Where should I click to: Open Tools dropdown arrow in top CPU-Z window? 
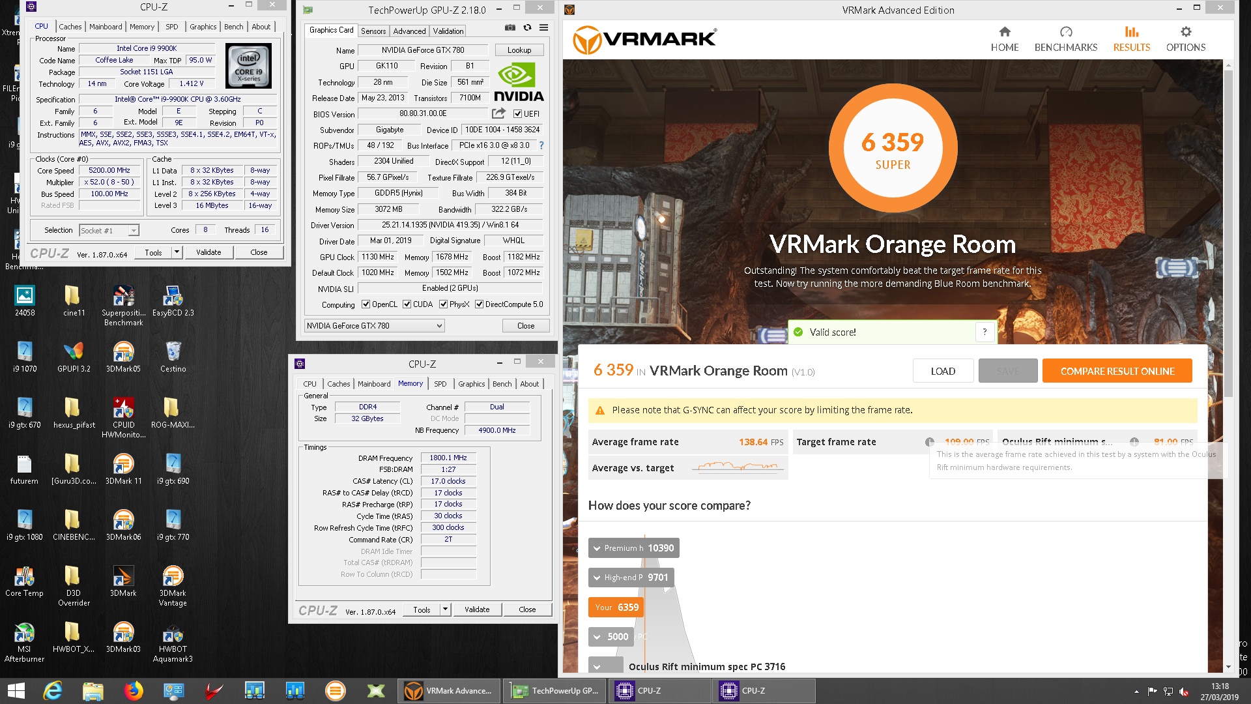pos(177,252)
